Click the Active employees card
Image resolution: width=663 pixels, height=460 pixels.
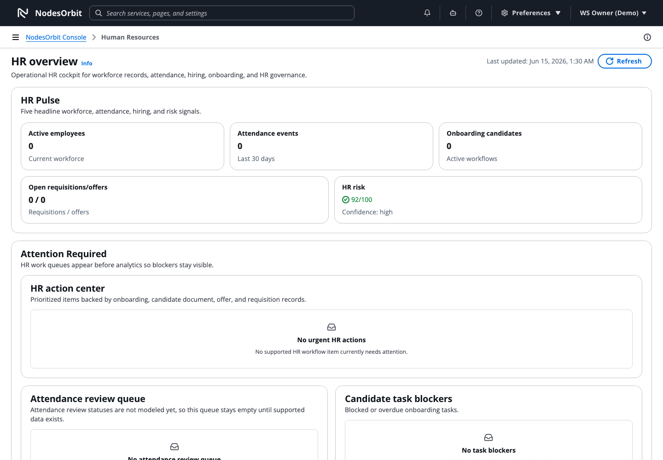coord(122,146)
